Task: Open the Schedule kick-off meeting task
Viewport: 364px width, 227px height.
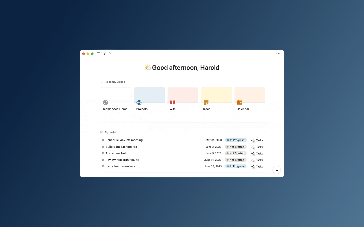Action: pyautogui.click(x=124, y=140)
